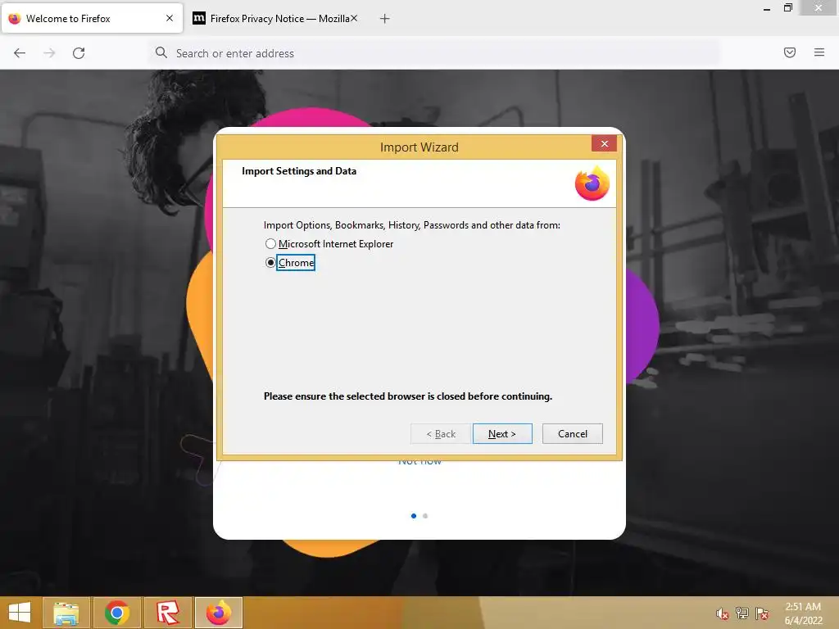Restore down the Firefox window
This screenshot has height=629, width=839.
pos(787,8)
